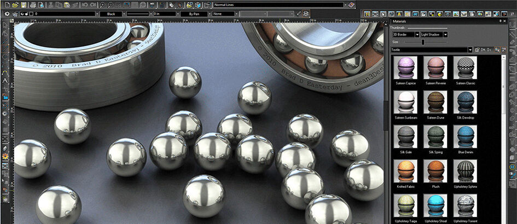Toggle the grid icon in top toolbar
The image size is (517, 224).
[162, 5]
